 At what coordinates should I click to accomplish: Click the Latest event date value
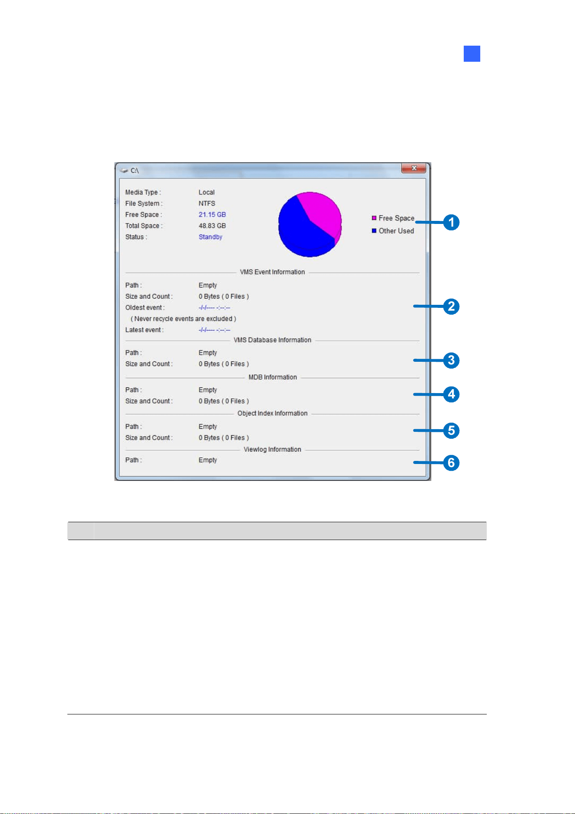click(214, 330)
